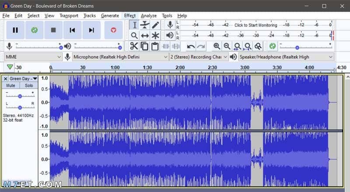Open the Tracks menu
350x192 pixels.
click(x=90, y=16)
